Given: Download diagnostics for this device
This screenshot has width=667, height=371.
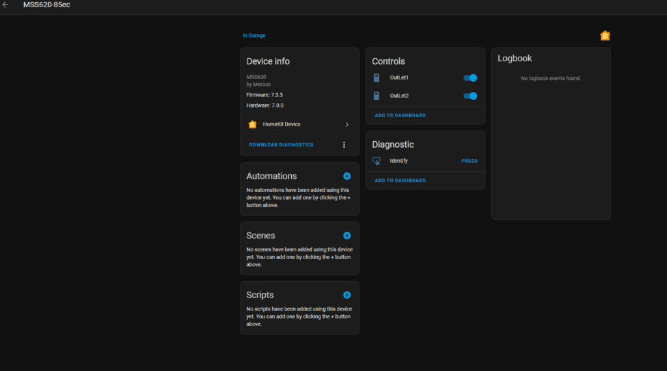Looking at the screenshot, I should (x=281, y=144).
